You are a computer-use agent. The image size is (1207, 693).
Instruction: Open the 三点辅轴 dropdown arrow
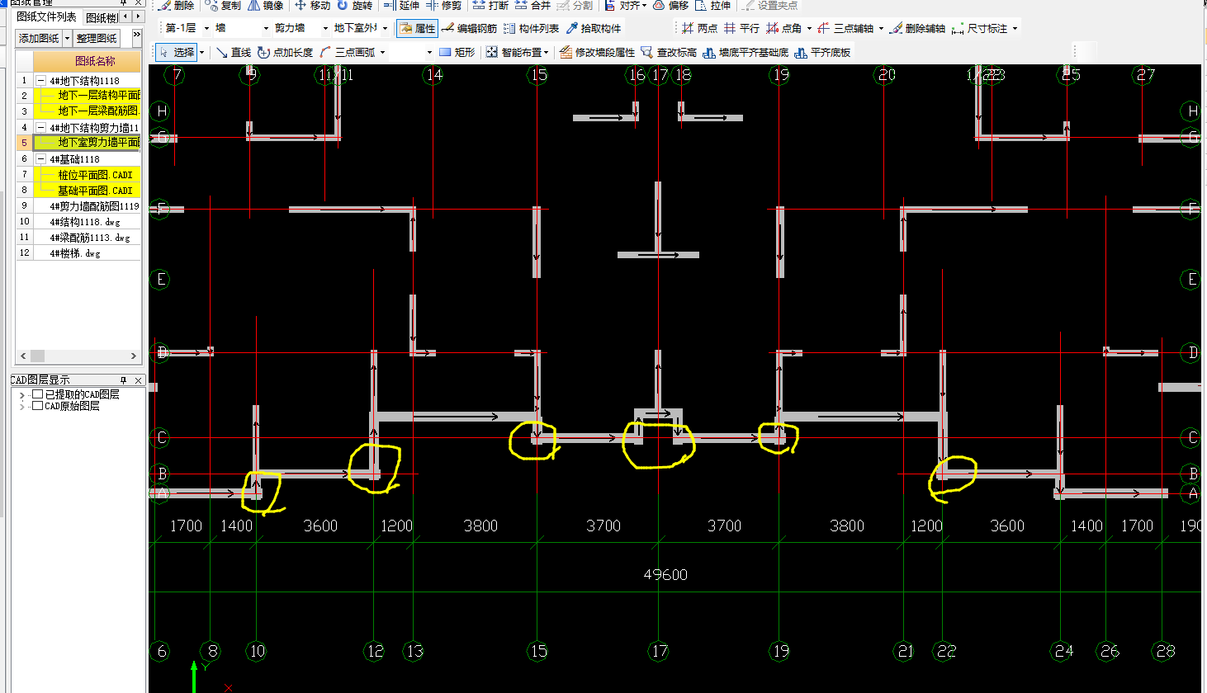[x=881, y=28]
